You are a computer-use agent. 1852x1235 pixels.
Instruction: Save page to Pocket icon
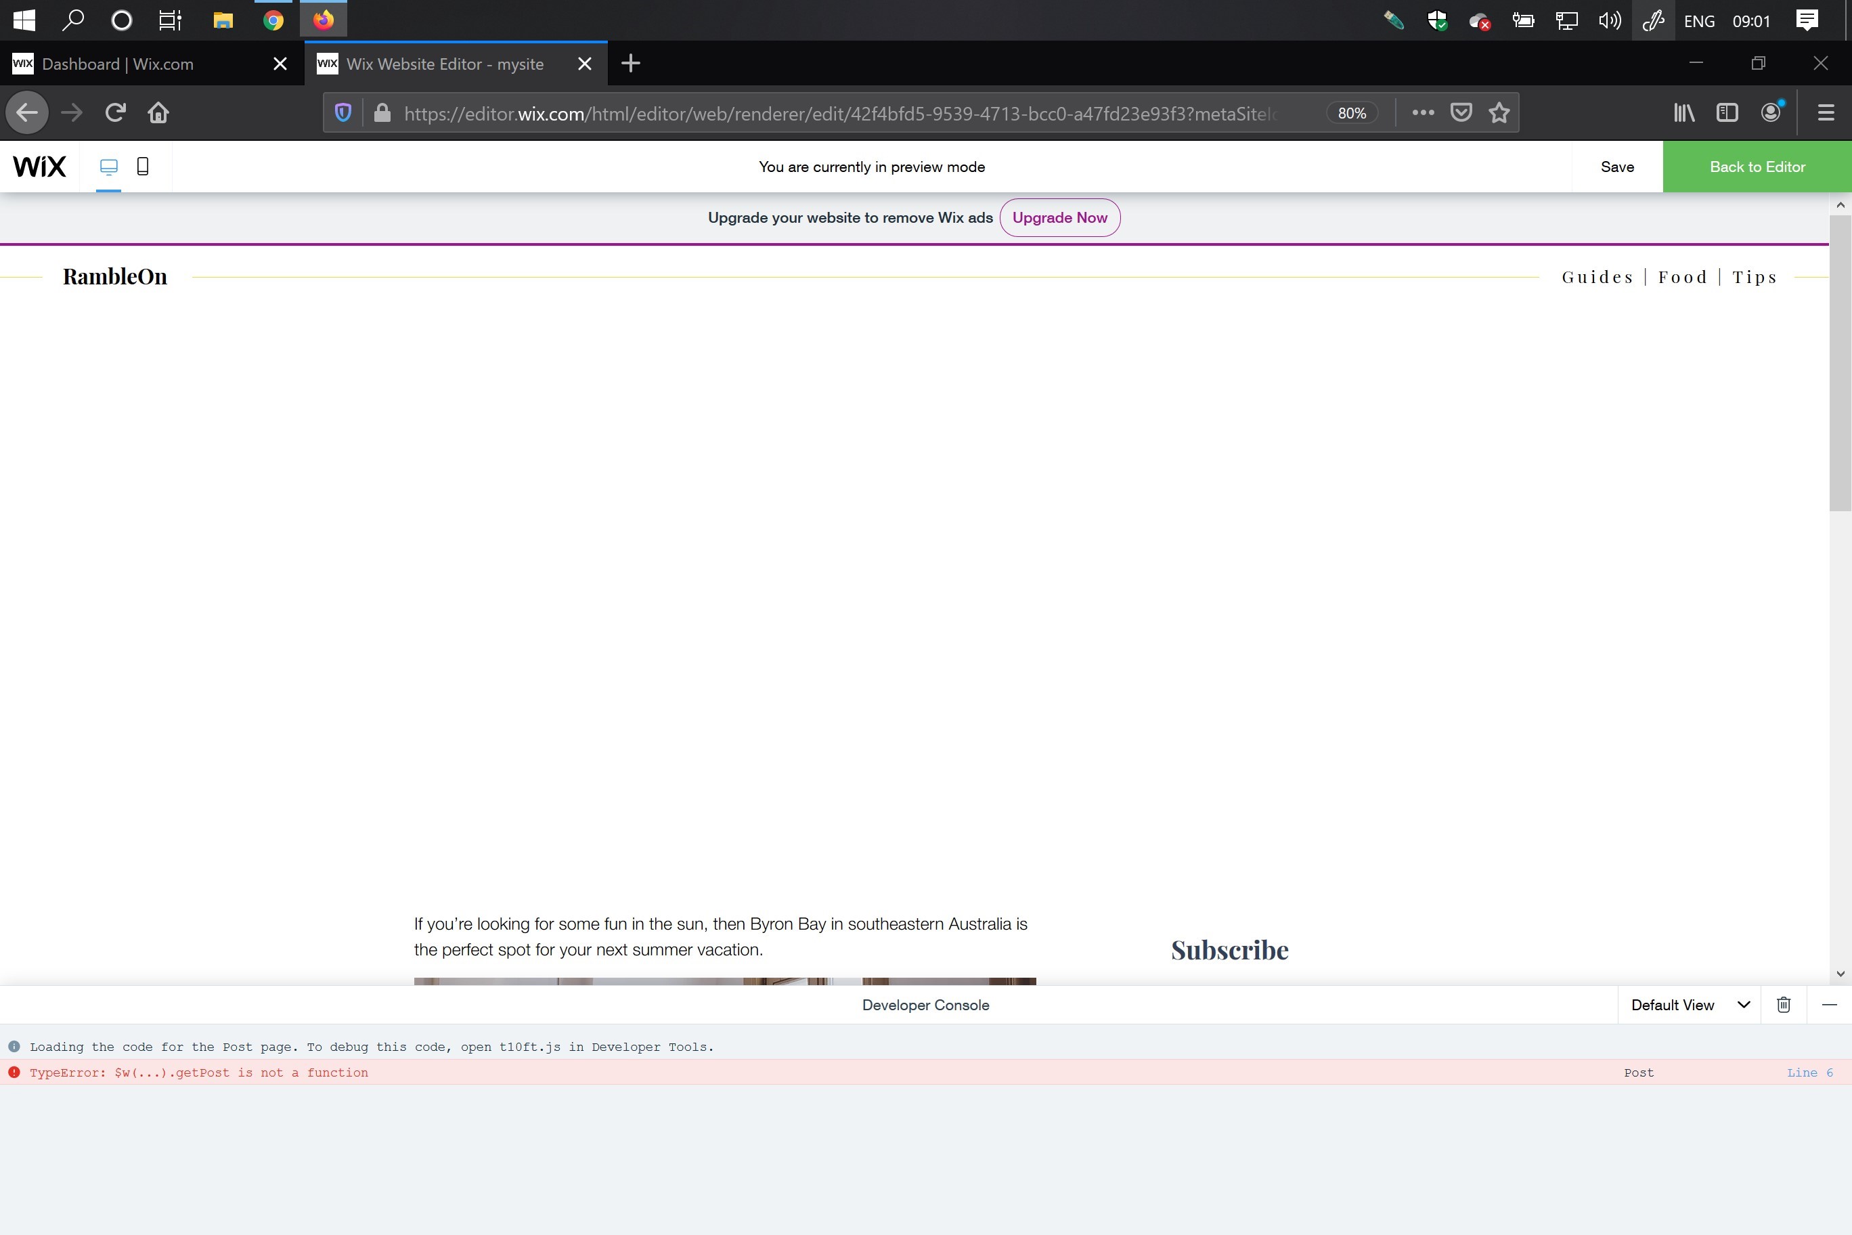1461,112
